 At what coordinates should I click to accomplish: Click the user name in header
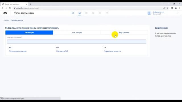pyautogui.click(x=158, y=12)
